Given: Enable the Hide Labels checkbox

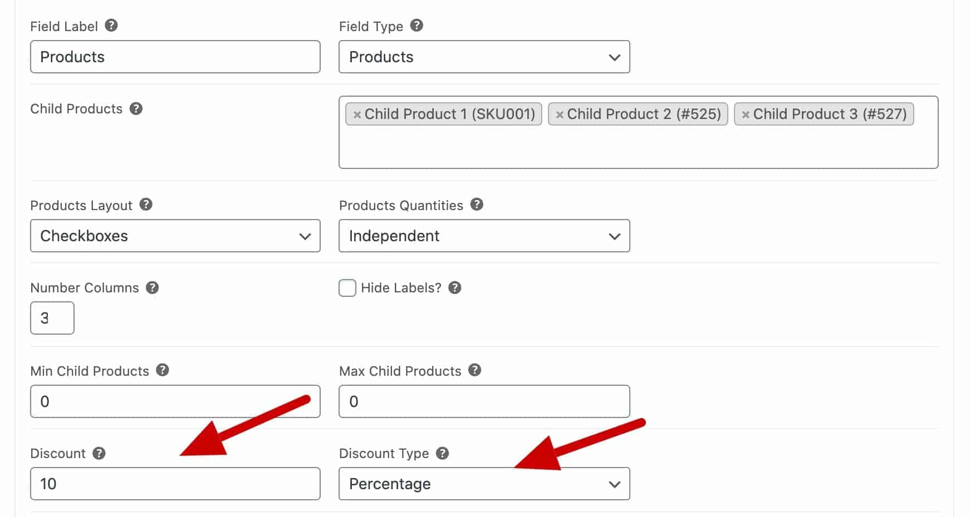Looking at the screenshot, I should [347, 288].
